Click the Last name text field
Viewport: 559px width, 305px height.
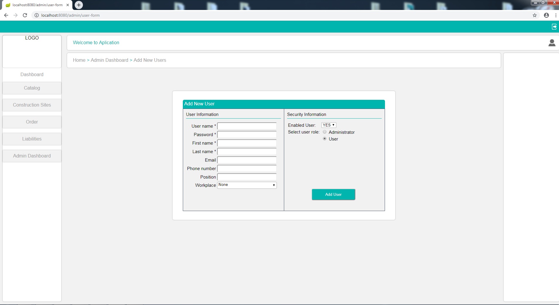[247, 151]
